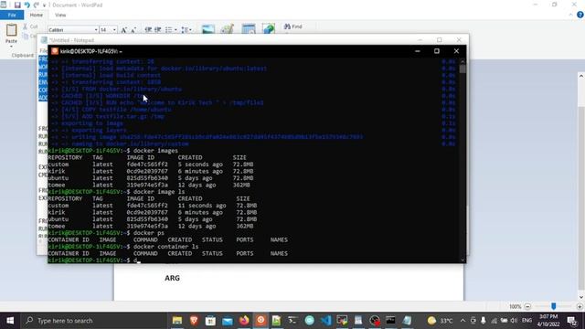Click the WordPad zoom in plus button
The image size is (585, 329).
coord(580,306)
